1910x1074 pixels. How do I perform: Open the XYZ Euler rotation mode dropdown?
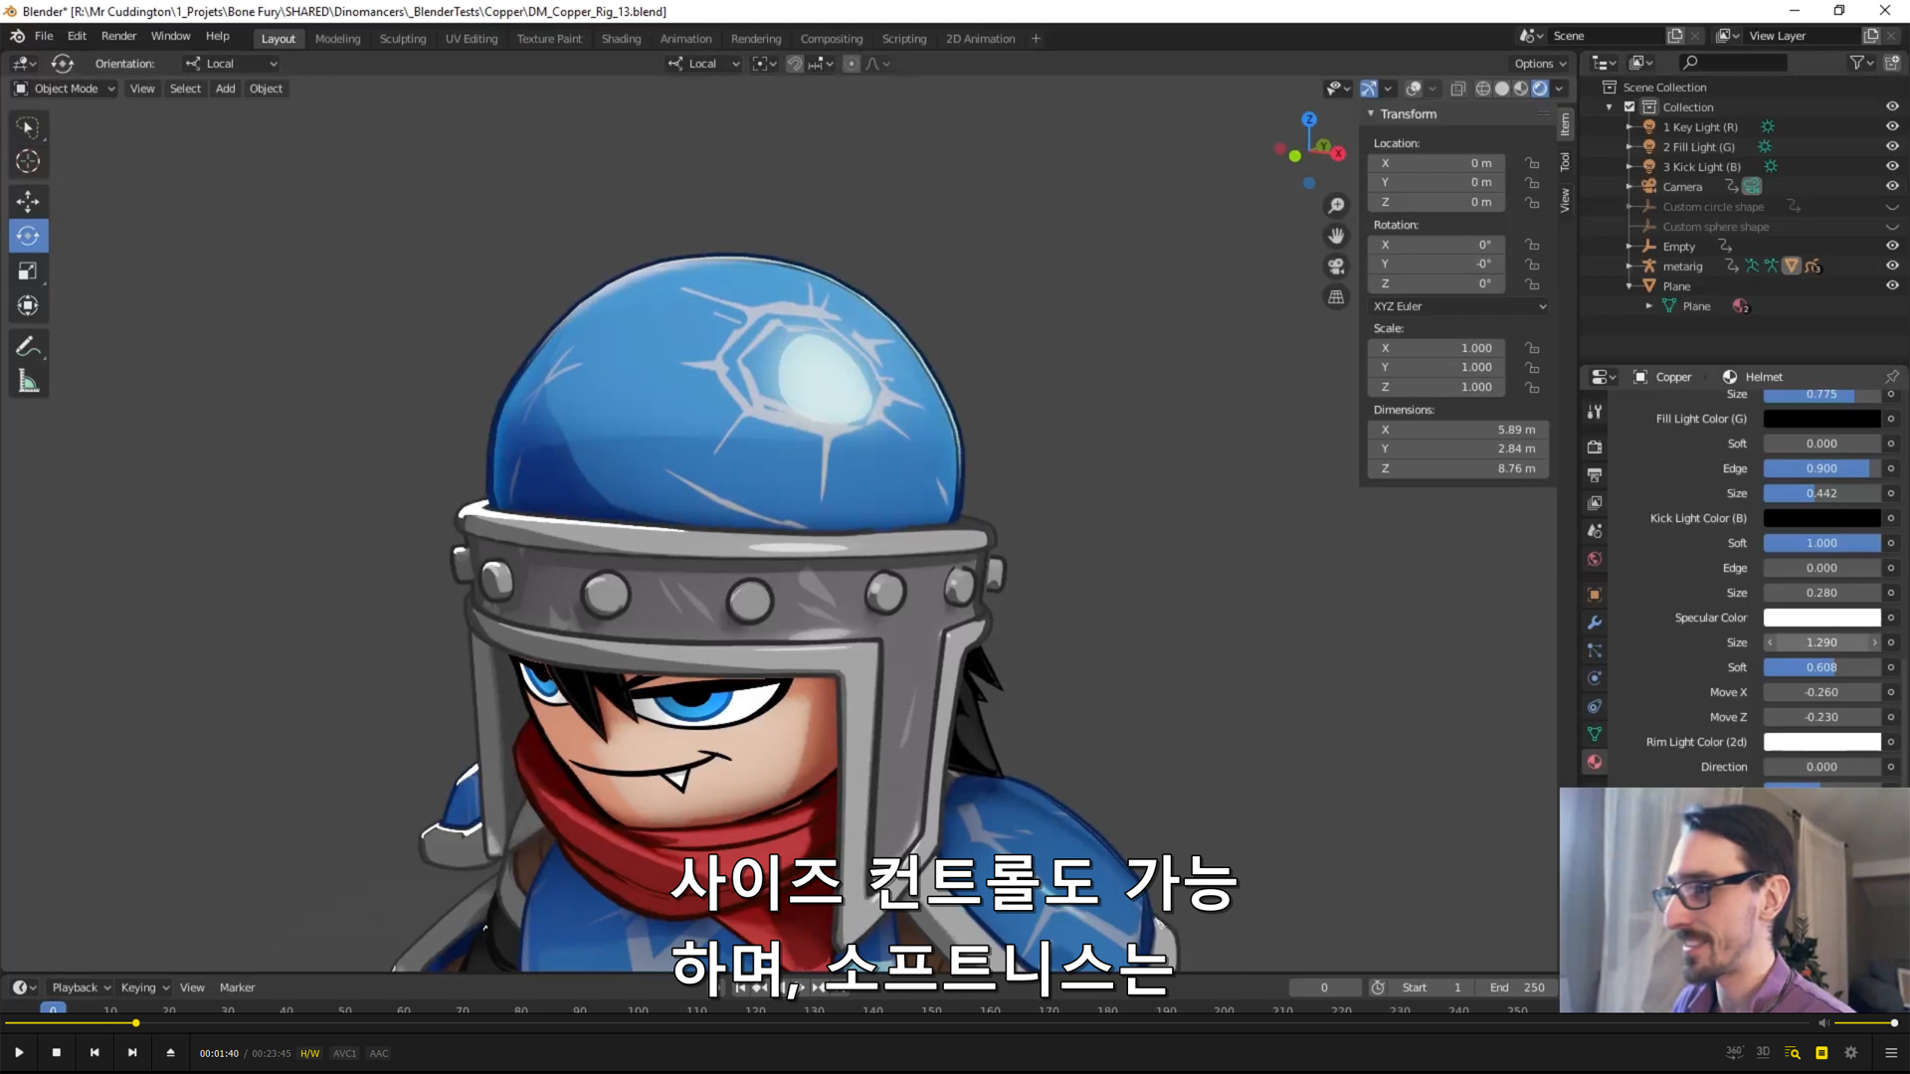[x=1458, y=306]
